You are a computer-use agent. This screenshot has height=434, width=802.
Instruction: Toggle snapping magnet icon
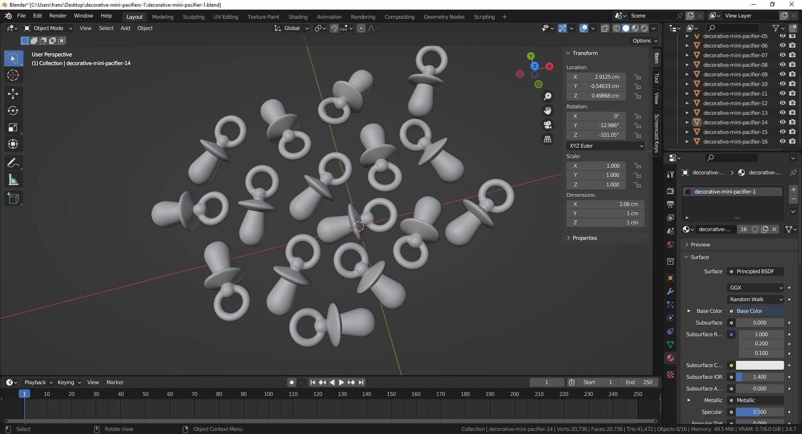tap(334, 28)
